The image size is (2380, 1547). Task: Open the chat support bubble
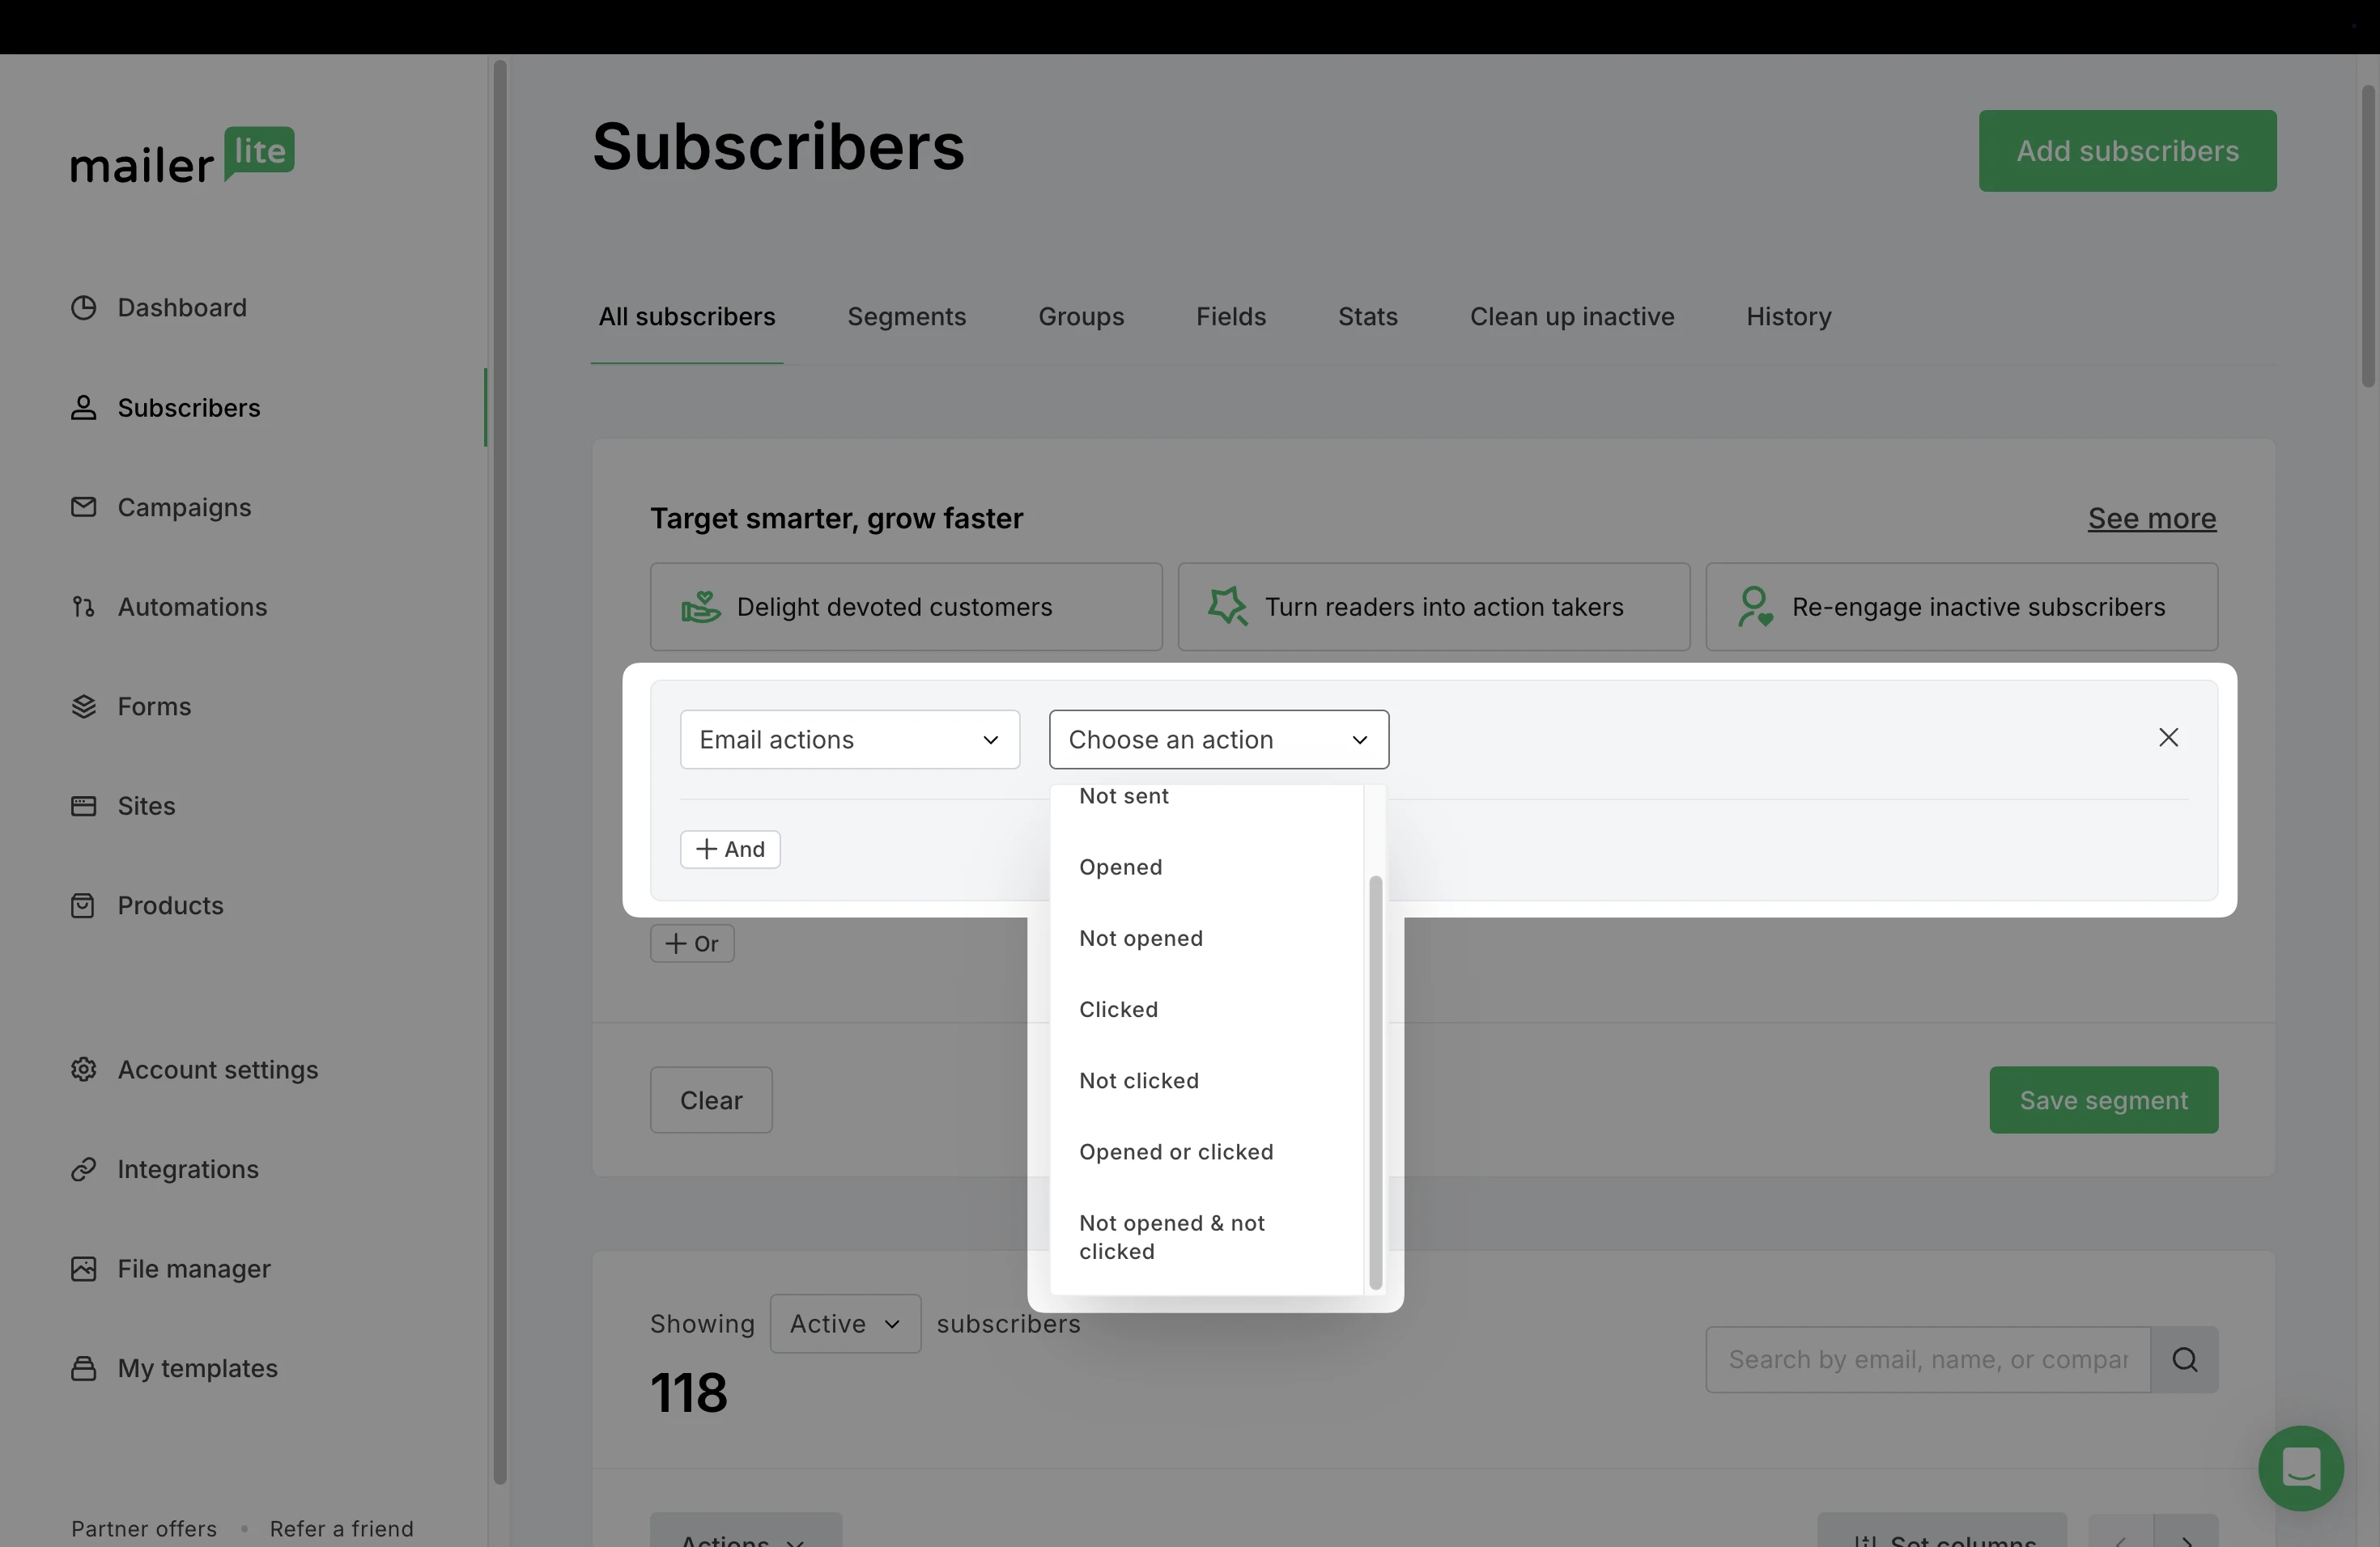click(x=2300, y=1468)
